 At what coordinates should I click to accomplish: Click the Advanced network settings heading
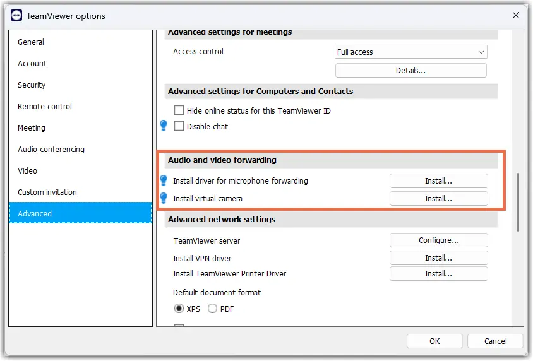pyautogui.click(x=222, y=220)
